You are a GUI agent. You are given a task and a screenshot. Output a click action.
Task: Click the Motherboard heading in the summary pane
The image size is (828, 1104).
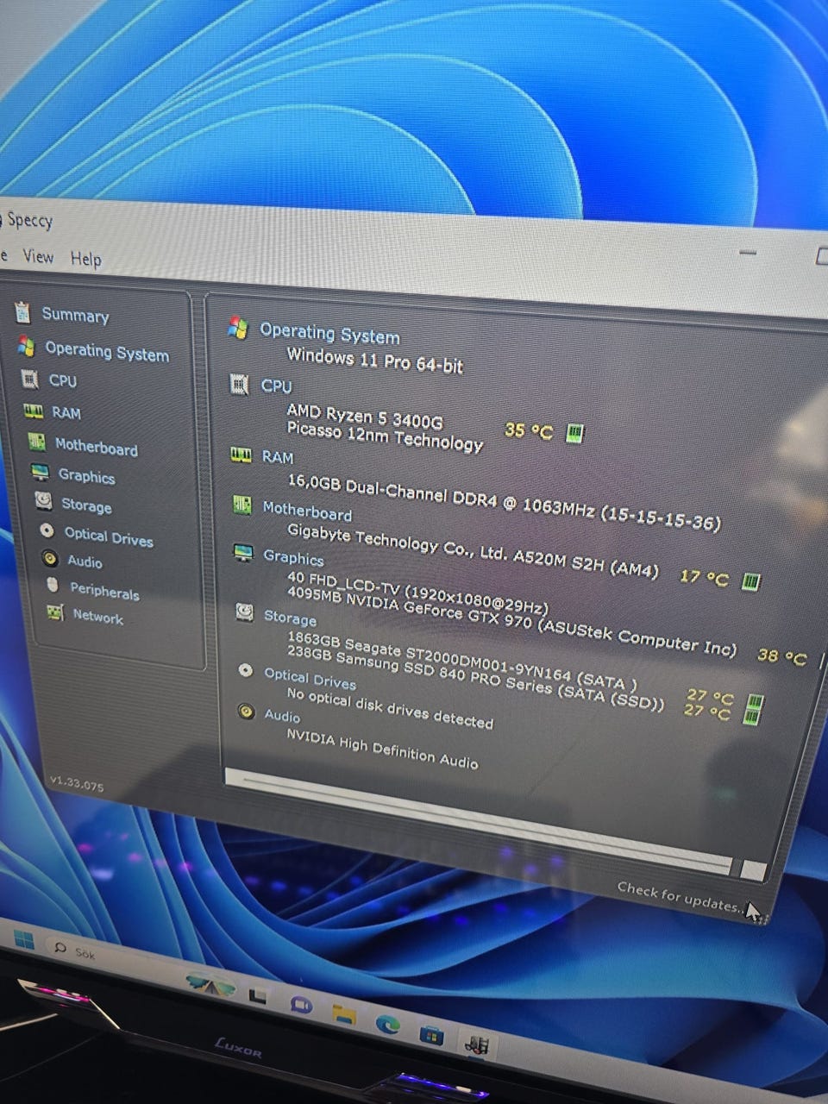click(307, 511)
